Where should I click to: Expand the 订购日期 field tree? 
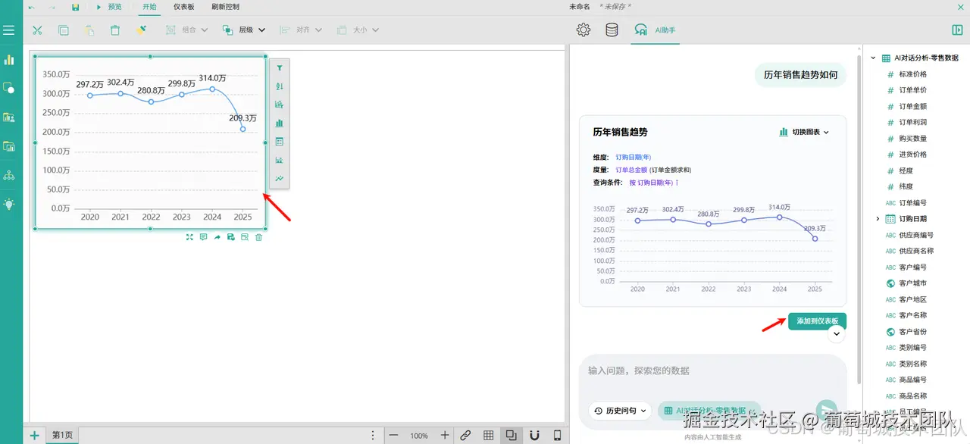click(x=876, y=218)
